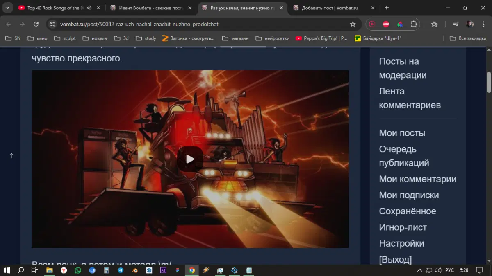View site information in the address bar
492x276 pixels.
[x=52, y=24]
